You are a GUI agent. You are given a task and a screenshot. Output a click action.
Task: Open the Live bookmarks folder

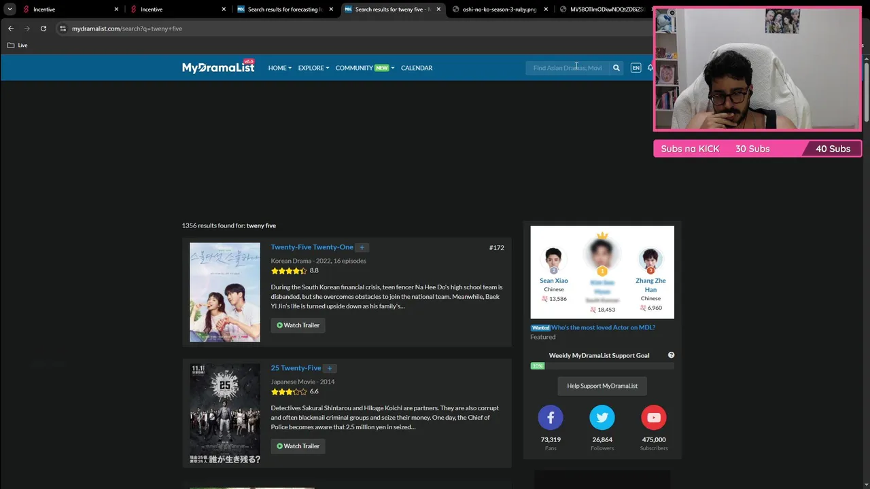coord(17,45)
